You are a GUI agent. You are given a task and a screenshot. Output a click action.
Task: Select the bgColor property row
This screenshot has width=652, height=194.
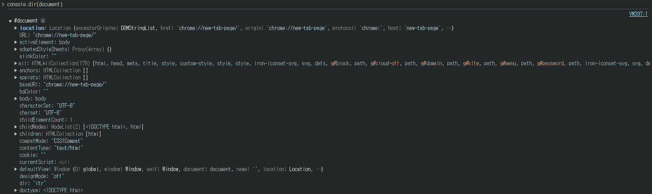34,92
